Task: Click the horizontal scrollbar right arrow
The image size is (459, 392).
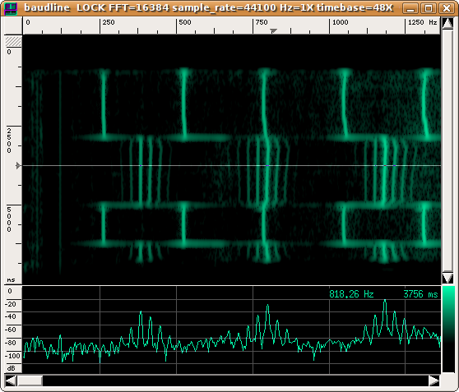Action: click(x=434, y=380)
